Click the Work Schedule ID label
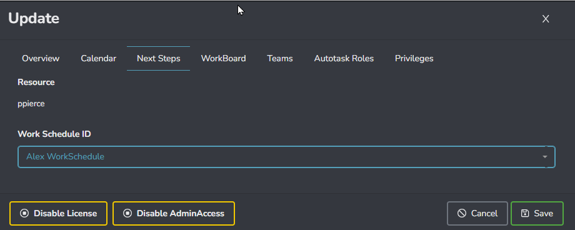Viewport: 575px width, 230px height. pyautogui.click(x=54, y=134)
